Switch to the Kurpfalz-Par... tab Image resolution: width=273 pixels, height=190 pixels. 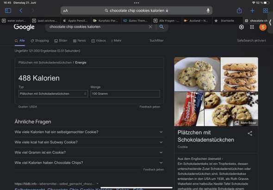click(x=106, y=21)
